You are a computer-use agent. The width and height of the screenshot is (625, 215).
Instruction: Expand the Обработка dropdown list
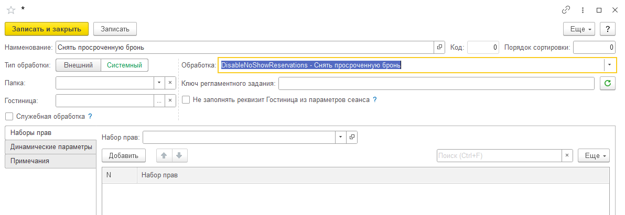(609, 65)
